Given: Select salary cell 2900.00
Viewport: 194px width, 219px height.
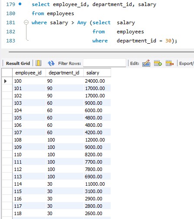Looking at the screenshot, I should (97, 199).
